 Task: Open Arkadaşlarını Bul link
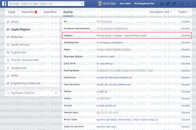[x=144, y=4]
